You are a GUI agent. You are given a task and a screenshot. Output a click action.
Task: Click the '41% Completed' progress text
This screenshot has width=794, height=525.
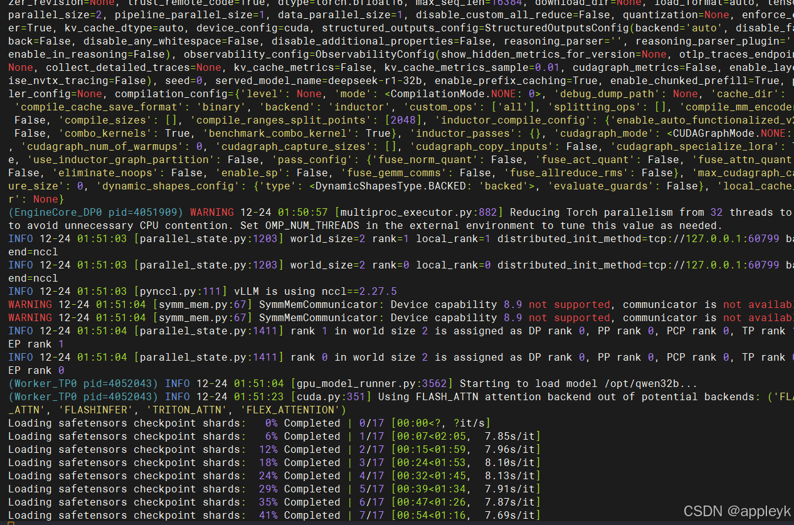[x=299, y=515]
